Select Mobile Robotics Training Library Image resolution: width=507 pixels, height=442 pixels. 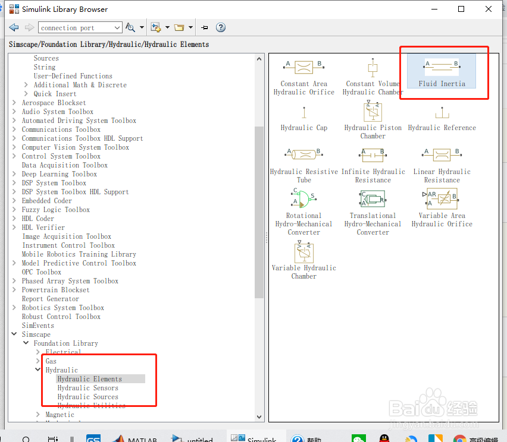pyautogui.click(x=79, y=254)
